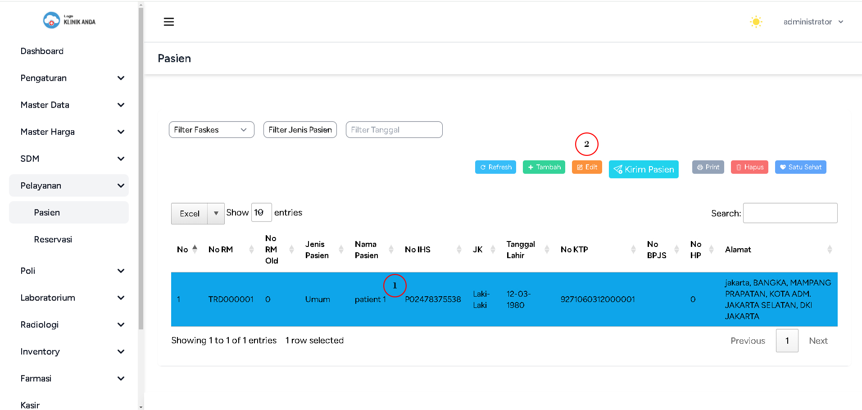The width and height of the screenshot is (862, 410).
Task: Open the administrator account dropdown
Action: click(813, 22)
